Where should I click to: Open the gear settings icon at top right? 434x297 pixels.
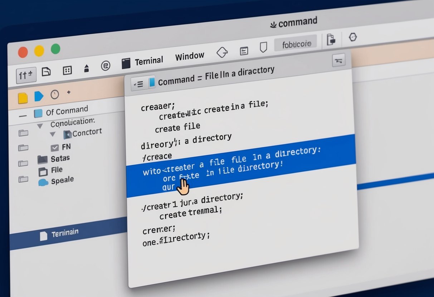coord(353,37)
